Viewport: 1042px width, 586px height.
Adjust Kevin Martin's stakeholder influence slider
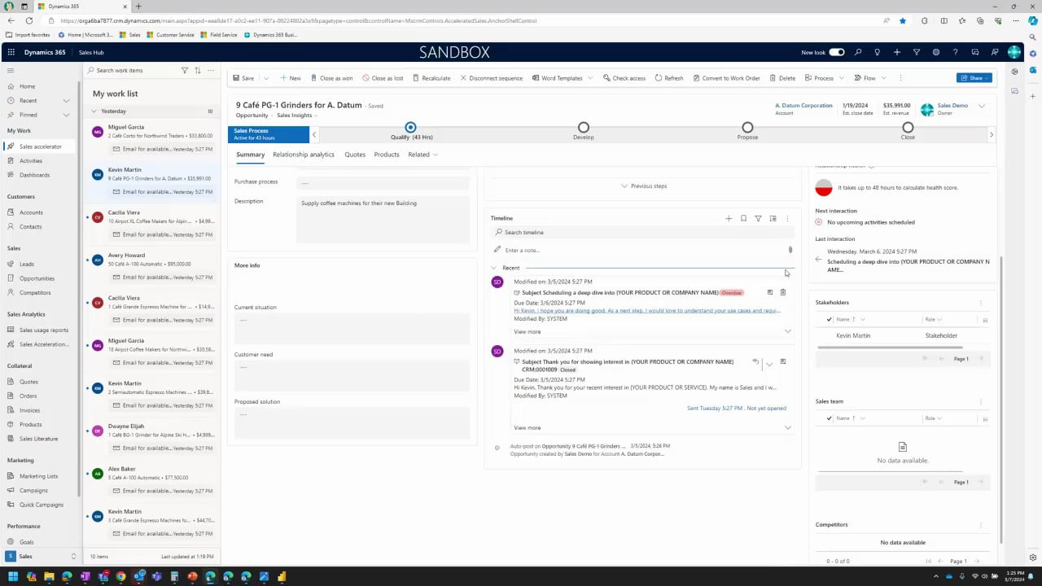pos(890,348)
